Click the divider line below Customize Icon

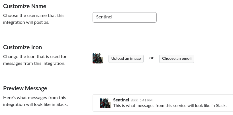click(x=118, y=76)
